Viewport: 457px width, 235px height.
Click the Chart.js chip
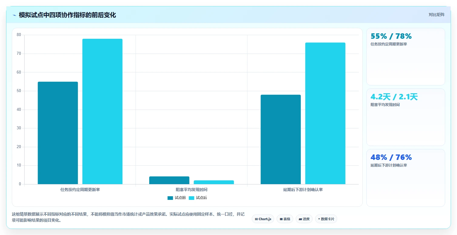[x=263, y=219]
